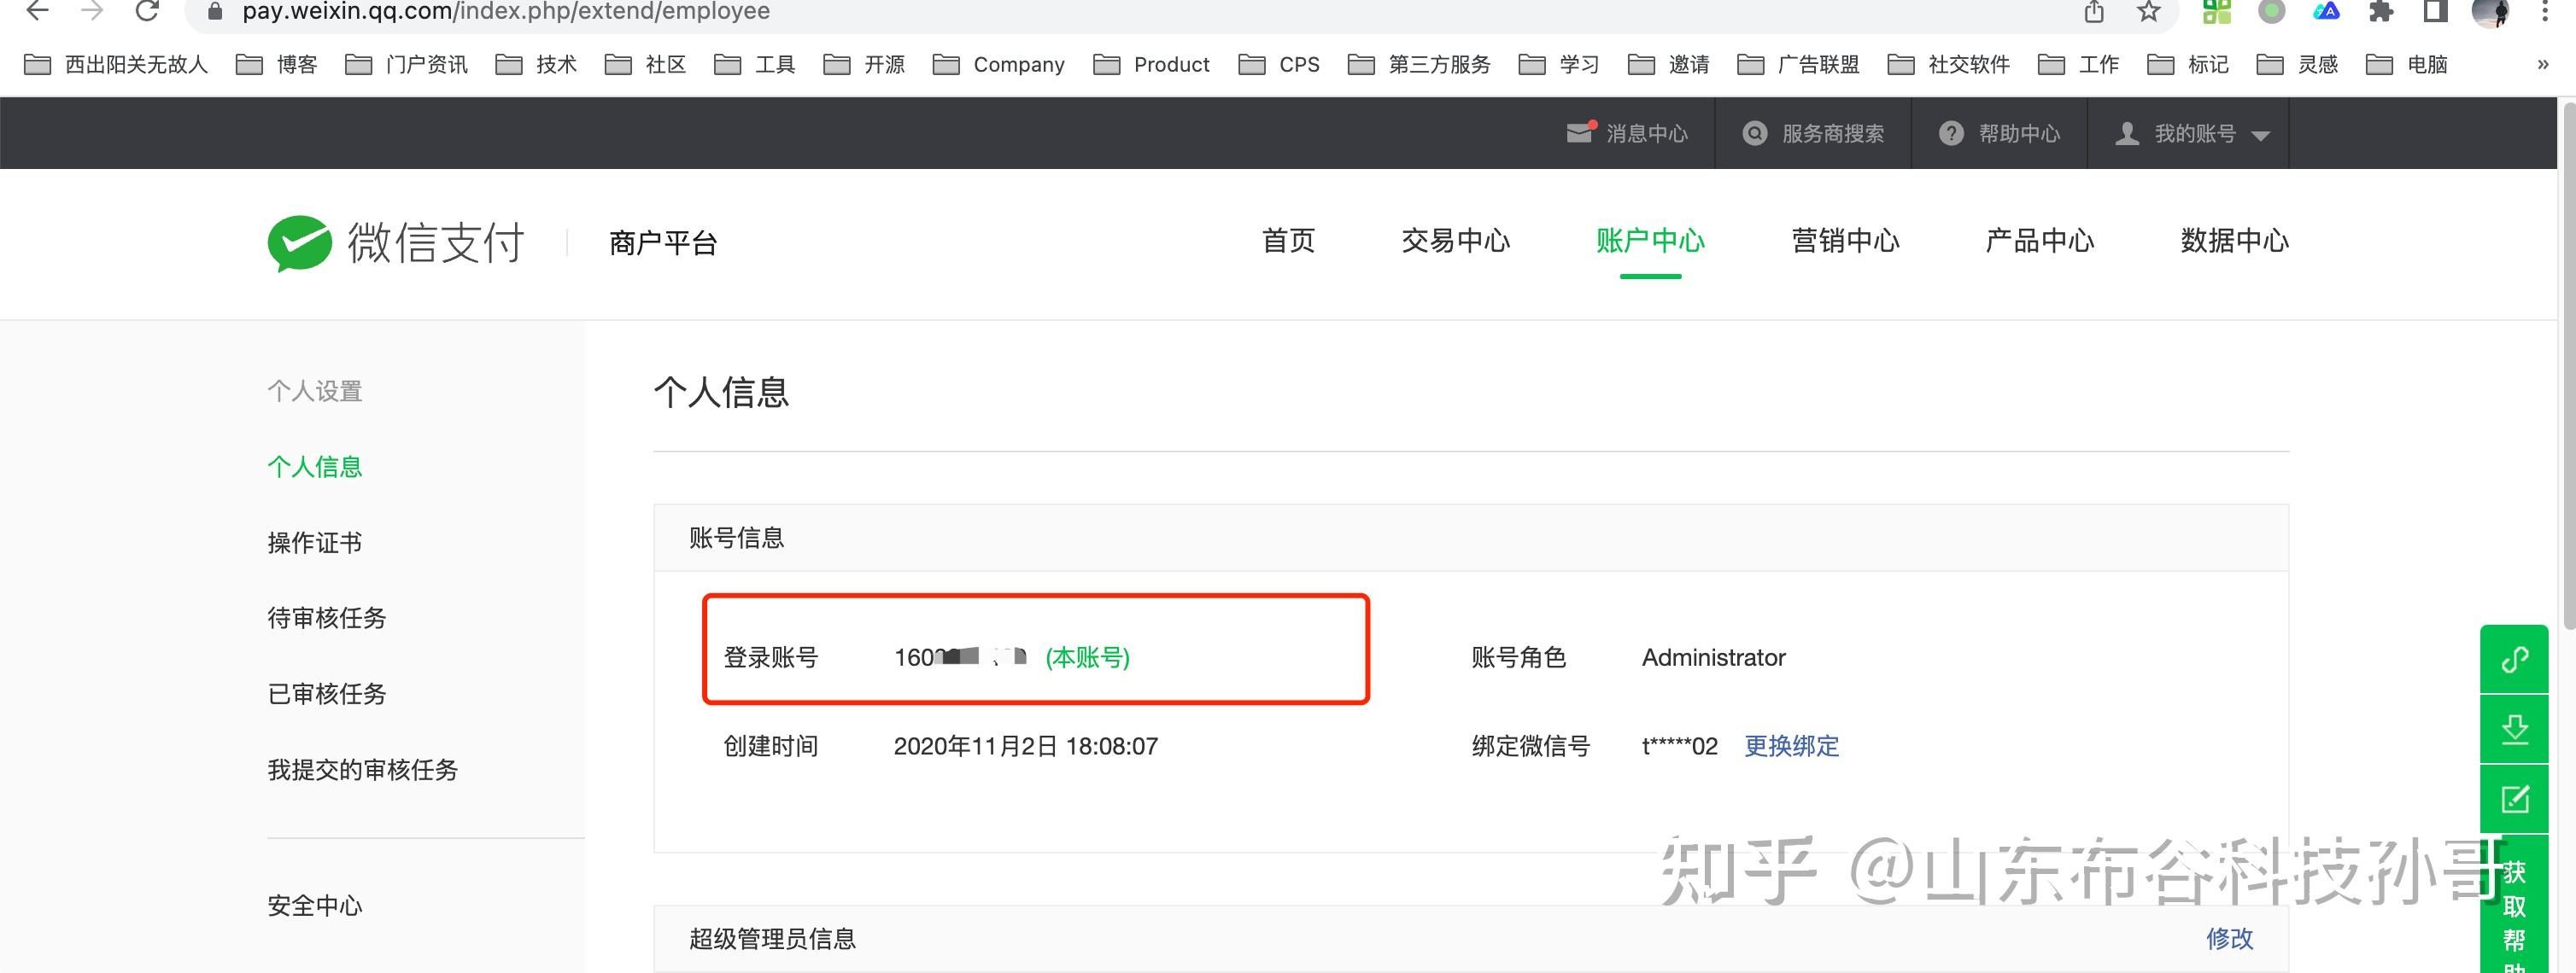Click the edit feedback icon in green sidebar
2576x973 pixels.
(2514, 799)
